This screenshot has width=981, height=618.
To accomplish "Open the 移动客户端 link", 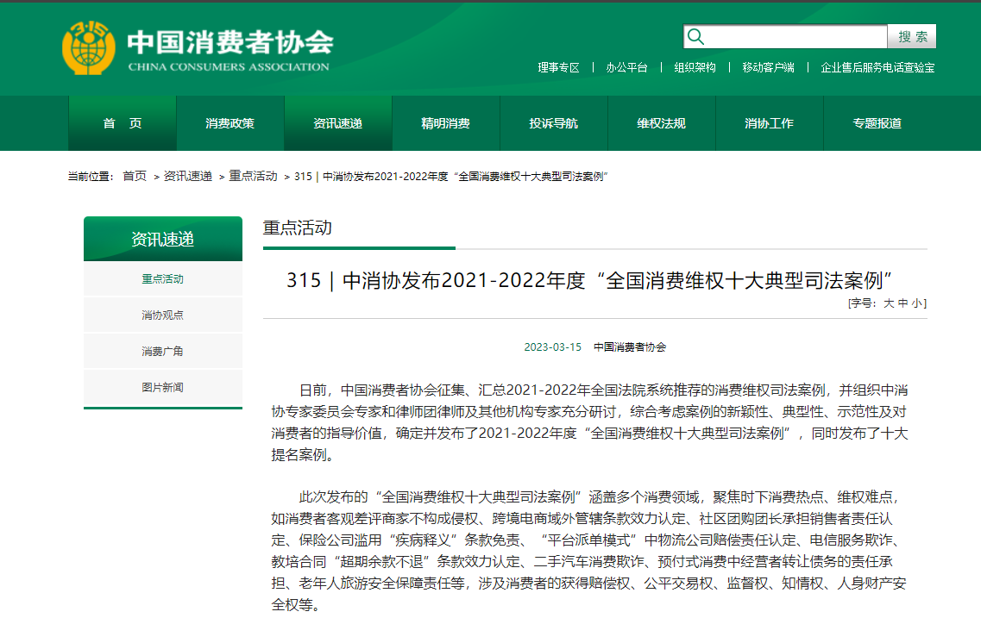I will pos(768,67).
